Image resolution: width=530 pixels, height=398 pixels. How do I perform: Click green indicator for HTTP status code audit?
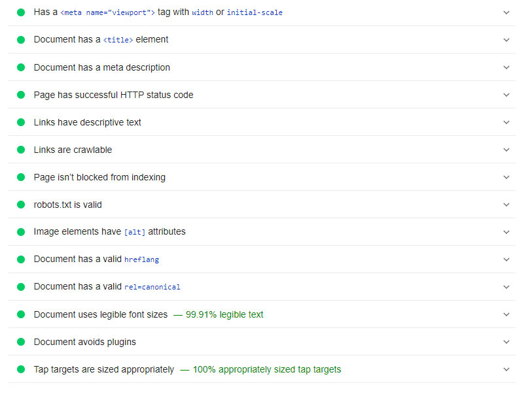pos(21,95)
